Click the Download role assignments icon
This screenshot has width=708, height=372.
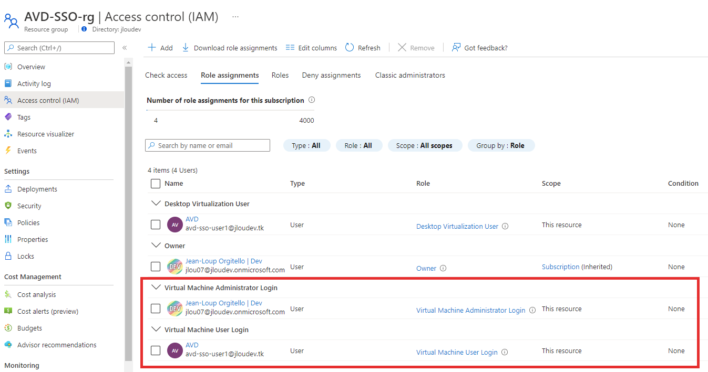pos(186,47)
